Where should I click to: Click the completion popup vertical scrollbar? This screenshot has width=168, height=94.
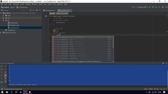click(x=113, y=42)
